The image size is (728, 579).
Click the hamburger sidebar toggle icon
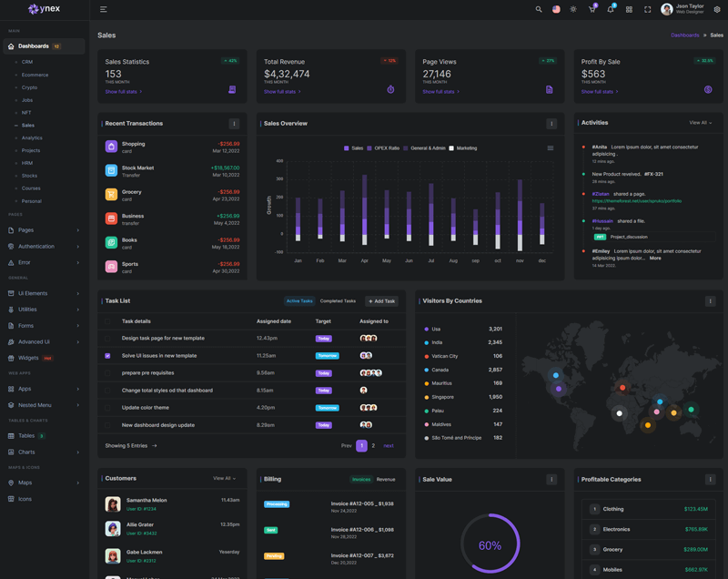pos(104,9)
